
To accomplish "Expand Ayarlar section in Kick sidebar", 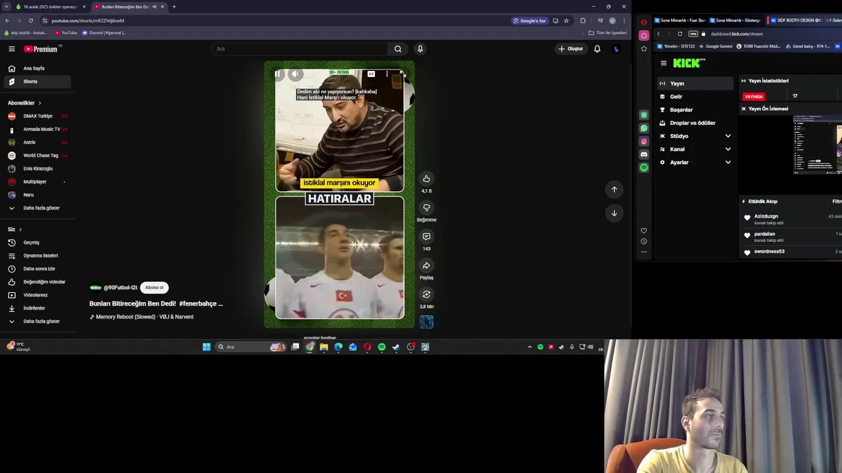I will (728, 162).
